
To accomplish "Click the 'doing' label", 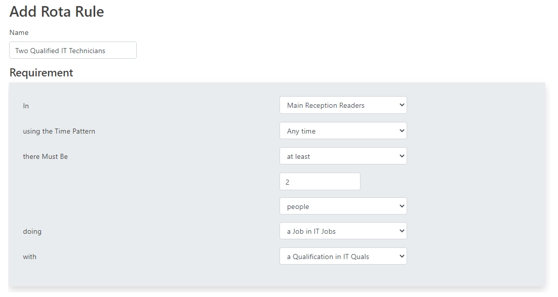I will click(32, 232).
